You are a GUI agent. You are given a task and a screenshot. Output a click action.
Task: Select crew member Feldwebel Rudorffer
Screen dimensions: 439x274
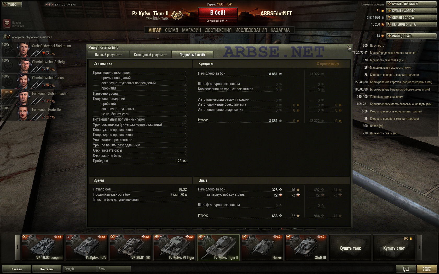pyautogui.click(x=43, y=113)
